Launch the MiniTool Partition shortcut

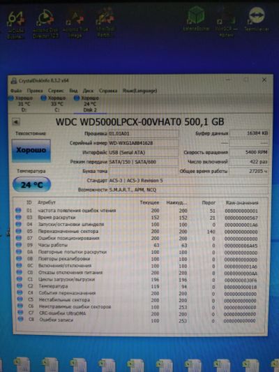click(x=105, y=22)
